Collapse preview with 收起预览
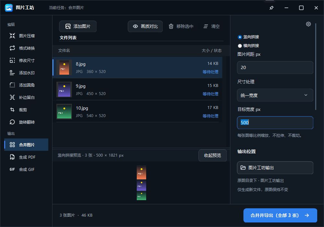This screenshot has height=227, width=324. tap(213, 155)
